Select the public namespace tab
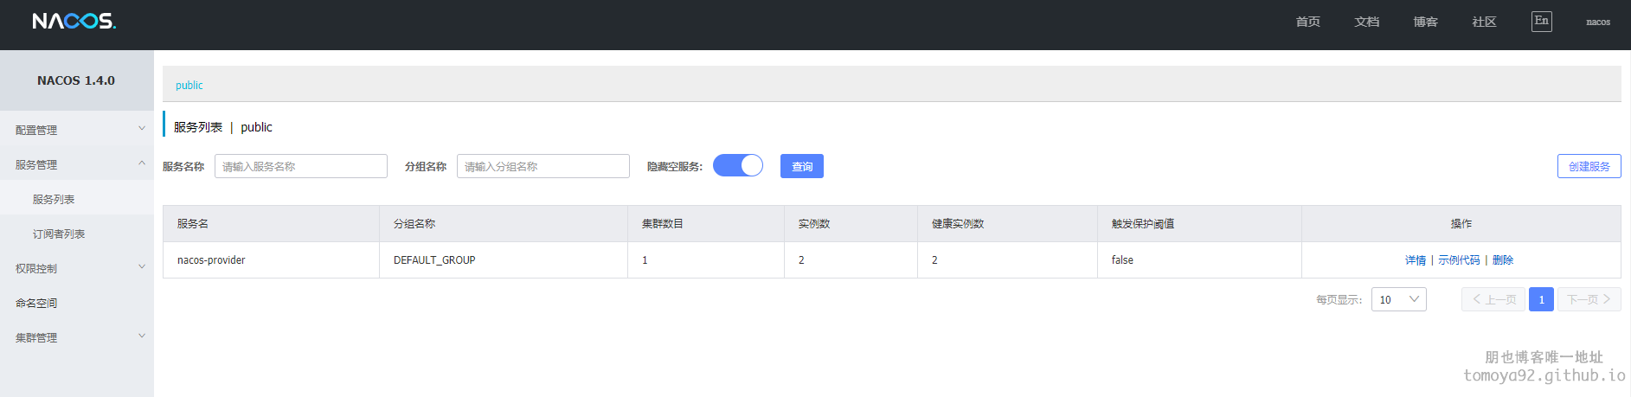Image resolution: width=1631 pixels, height=397 pixels. [x=189, y=85]
